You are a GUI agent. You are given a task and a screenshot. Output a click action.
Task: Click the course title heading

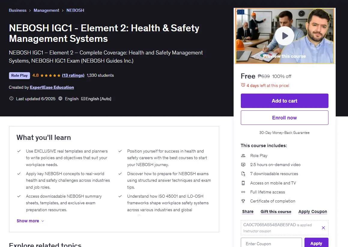[x=104, y=33]
